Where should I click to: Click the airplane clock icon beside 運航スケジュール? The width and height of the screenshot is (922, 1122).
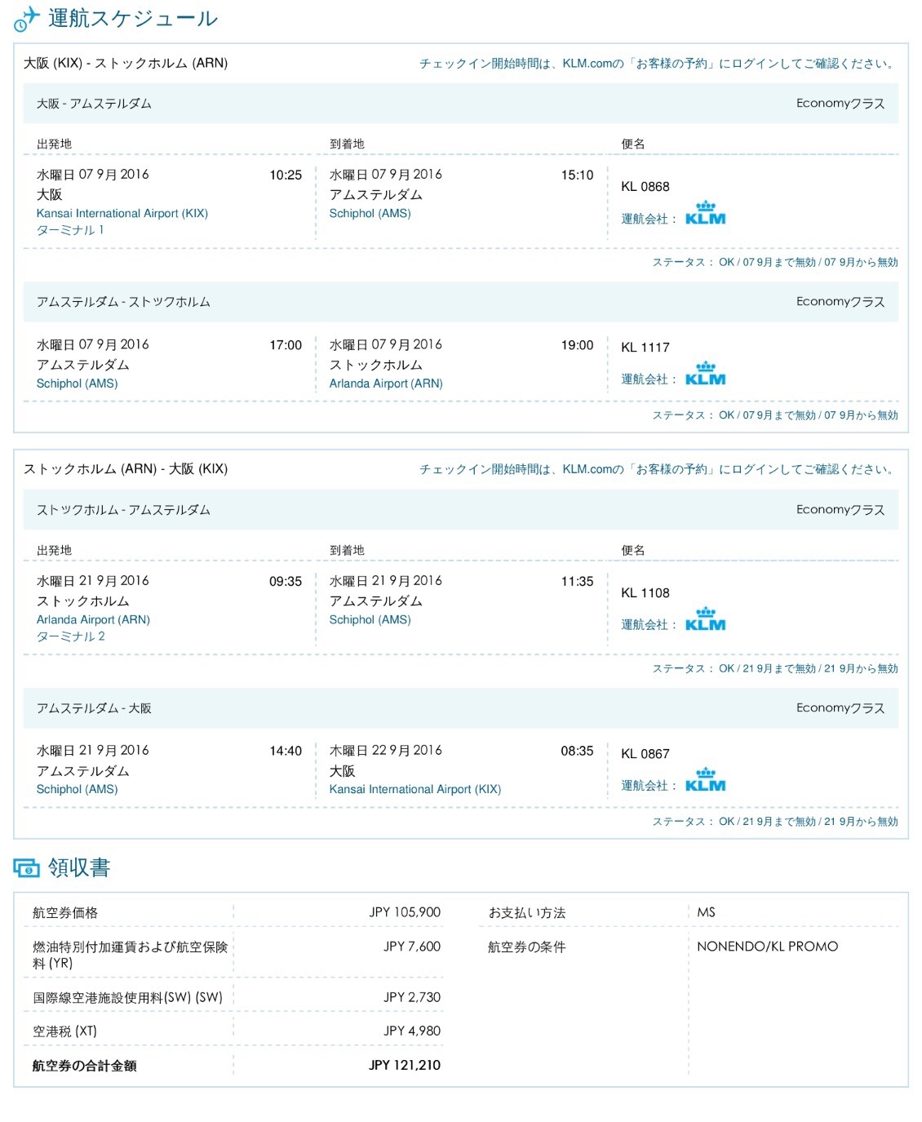tap(26, 19)
